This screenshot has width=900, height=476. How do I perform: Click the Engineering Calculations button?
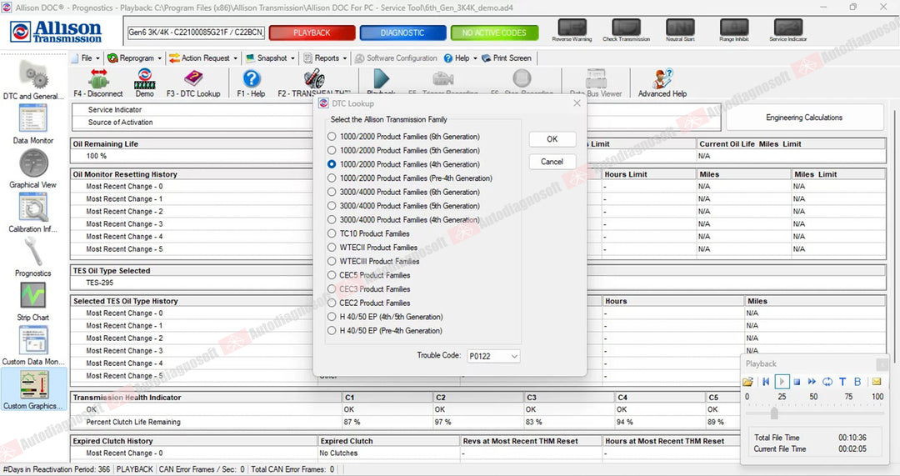804,118
